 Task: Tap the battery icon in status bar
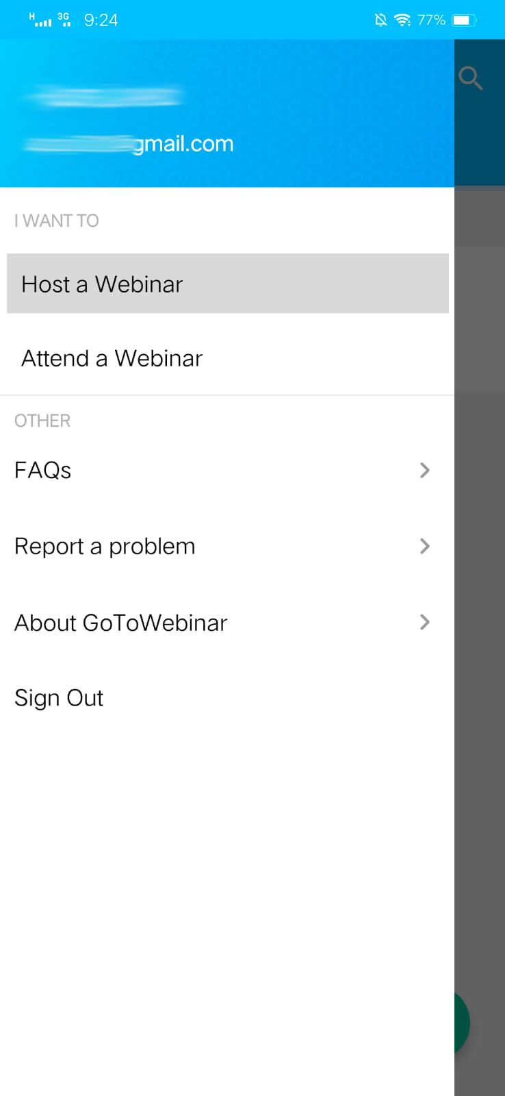(463, 20)
